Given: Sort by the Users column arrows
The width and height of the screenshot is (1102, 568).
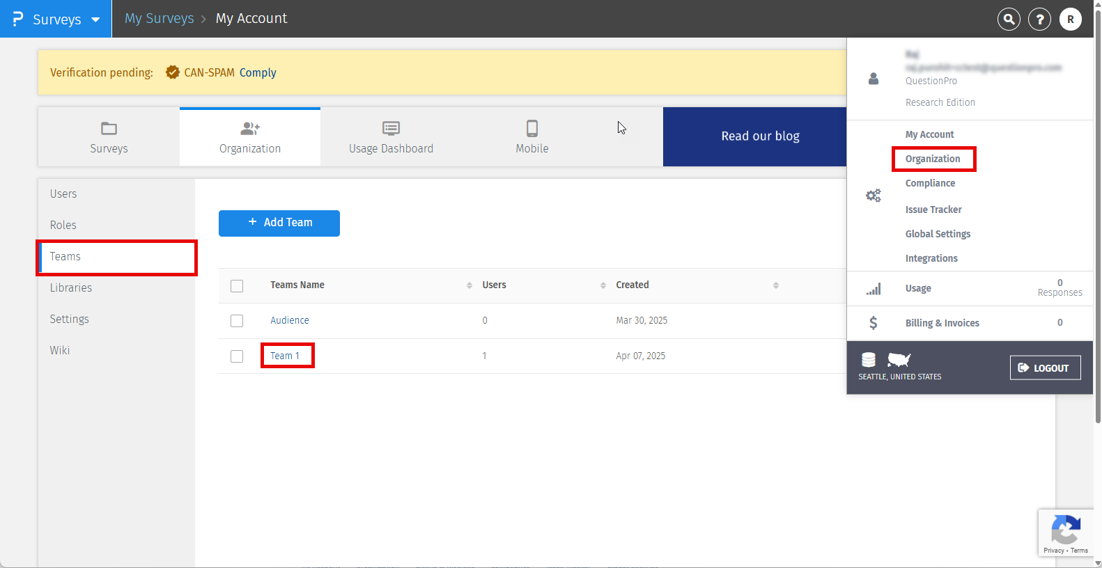Looking at the screenshot, I should click(x=603, y=285).
